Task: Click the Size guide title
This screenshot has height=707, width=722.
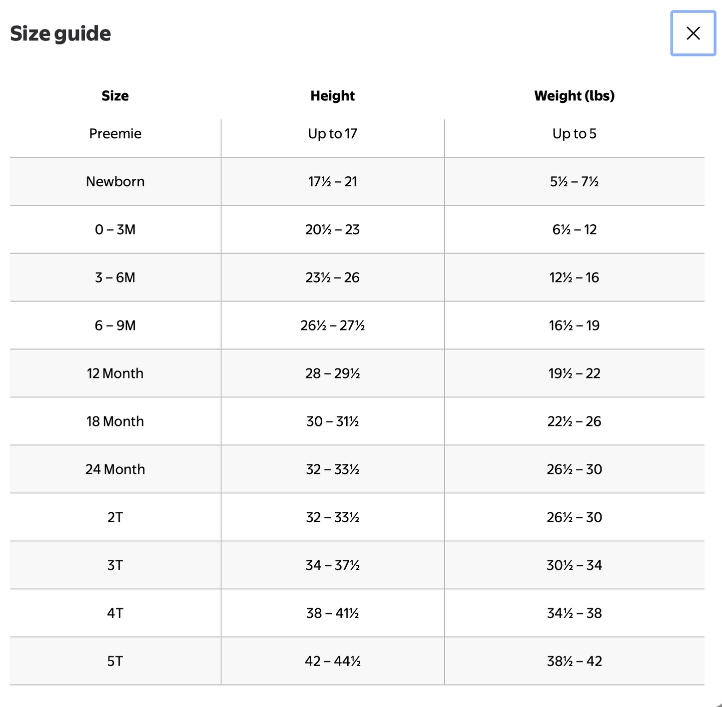Action: pos(60,34)
